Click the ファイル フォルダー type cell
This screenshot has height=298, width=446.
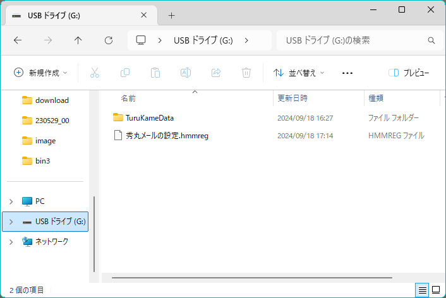click(x=394, y=117)
